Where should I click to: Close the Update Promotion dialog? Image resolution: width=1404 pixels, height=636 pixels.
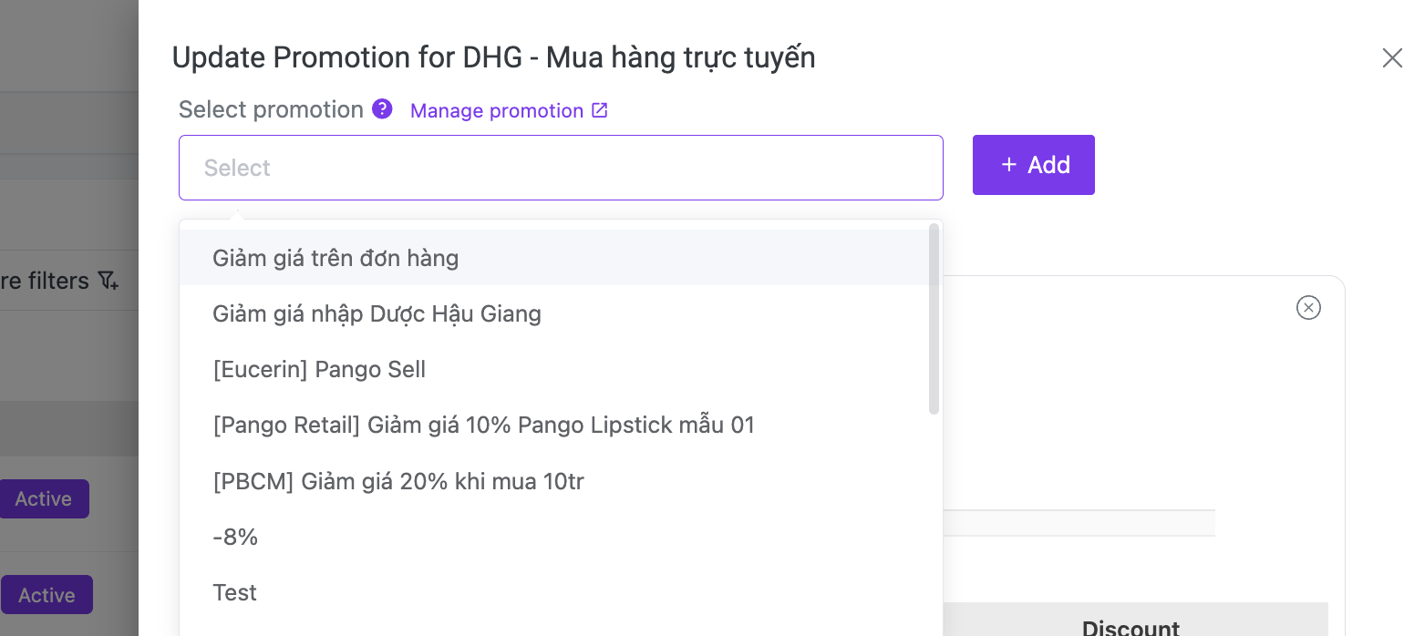pos(1391,58)
